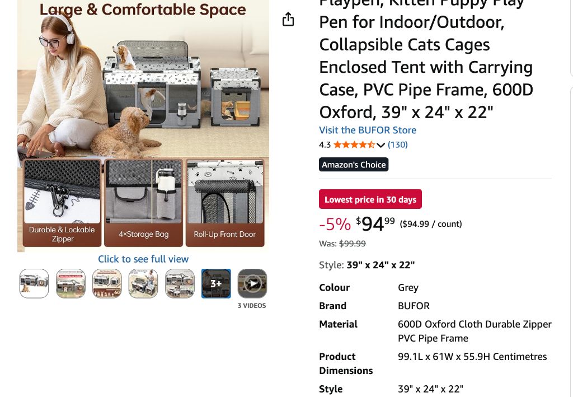Click the "Lowest price in 30 days" badge
Viewport: 573px width, 397px height.
[370, 199]
